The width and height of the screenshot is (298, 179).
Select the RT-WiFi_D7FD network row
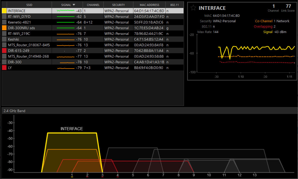[x=19, y=17]
